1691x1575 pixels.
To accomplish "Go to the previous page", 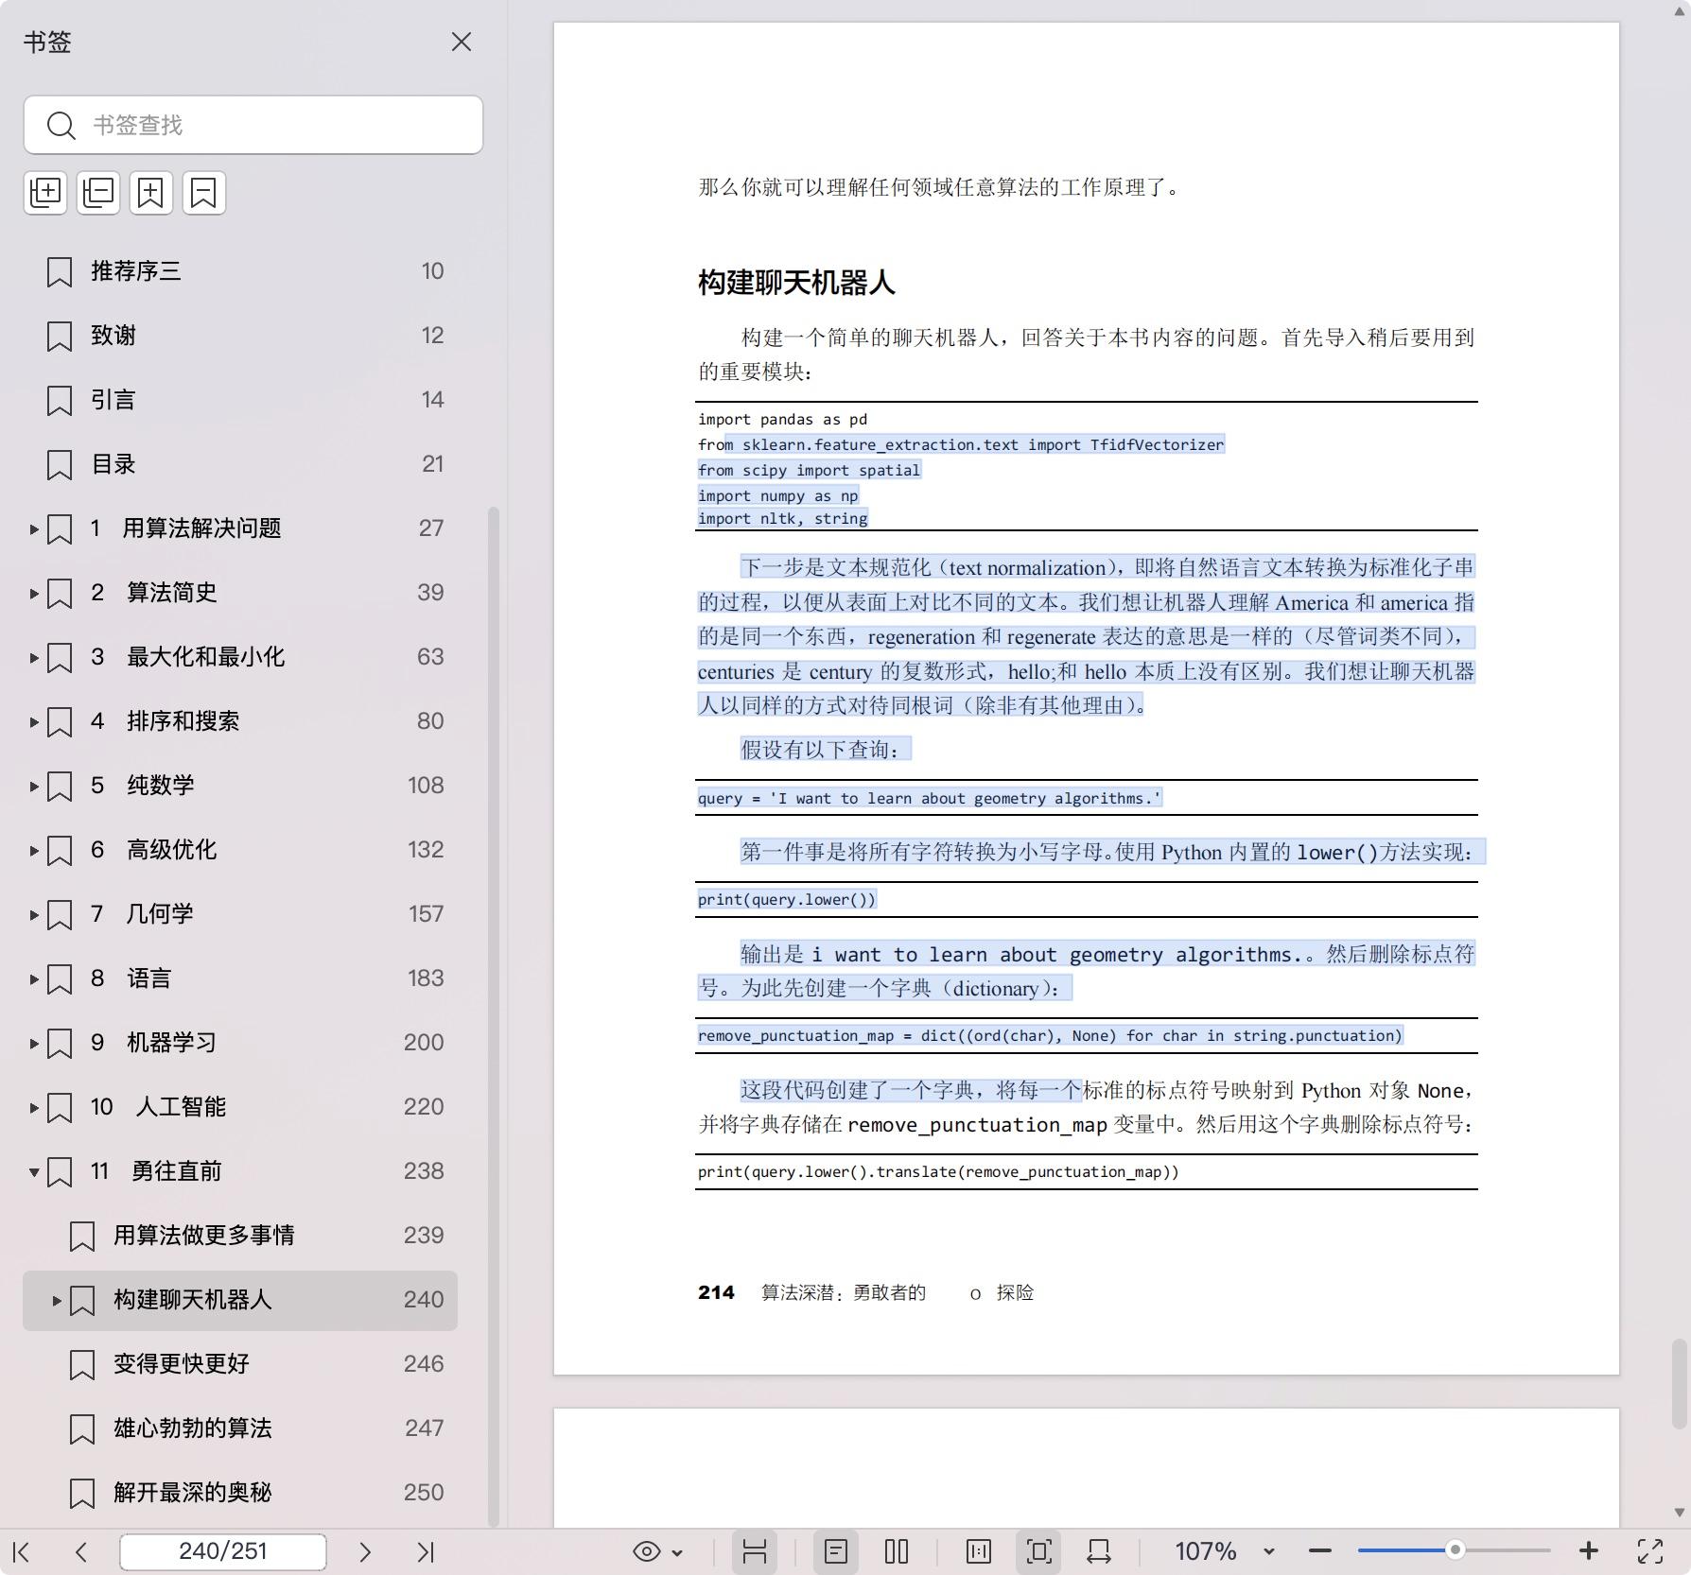I will [81, 1551].
